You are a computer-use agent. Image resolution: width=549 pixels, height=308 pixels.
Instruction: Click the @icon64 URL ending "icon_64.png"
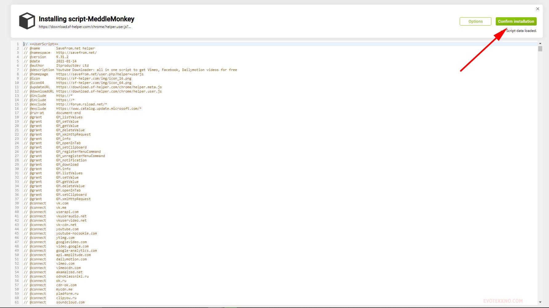coord(94,83)
